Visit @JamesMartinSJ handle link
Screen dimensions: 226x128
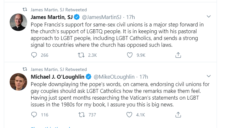tap(102, 17)
